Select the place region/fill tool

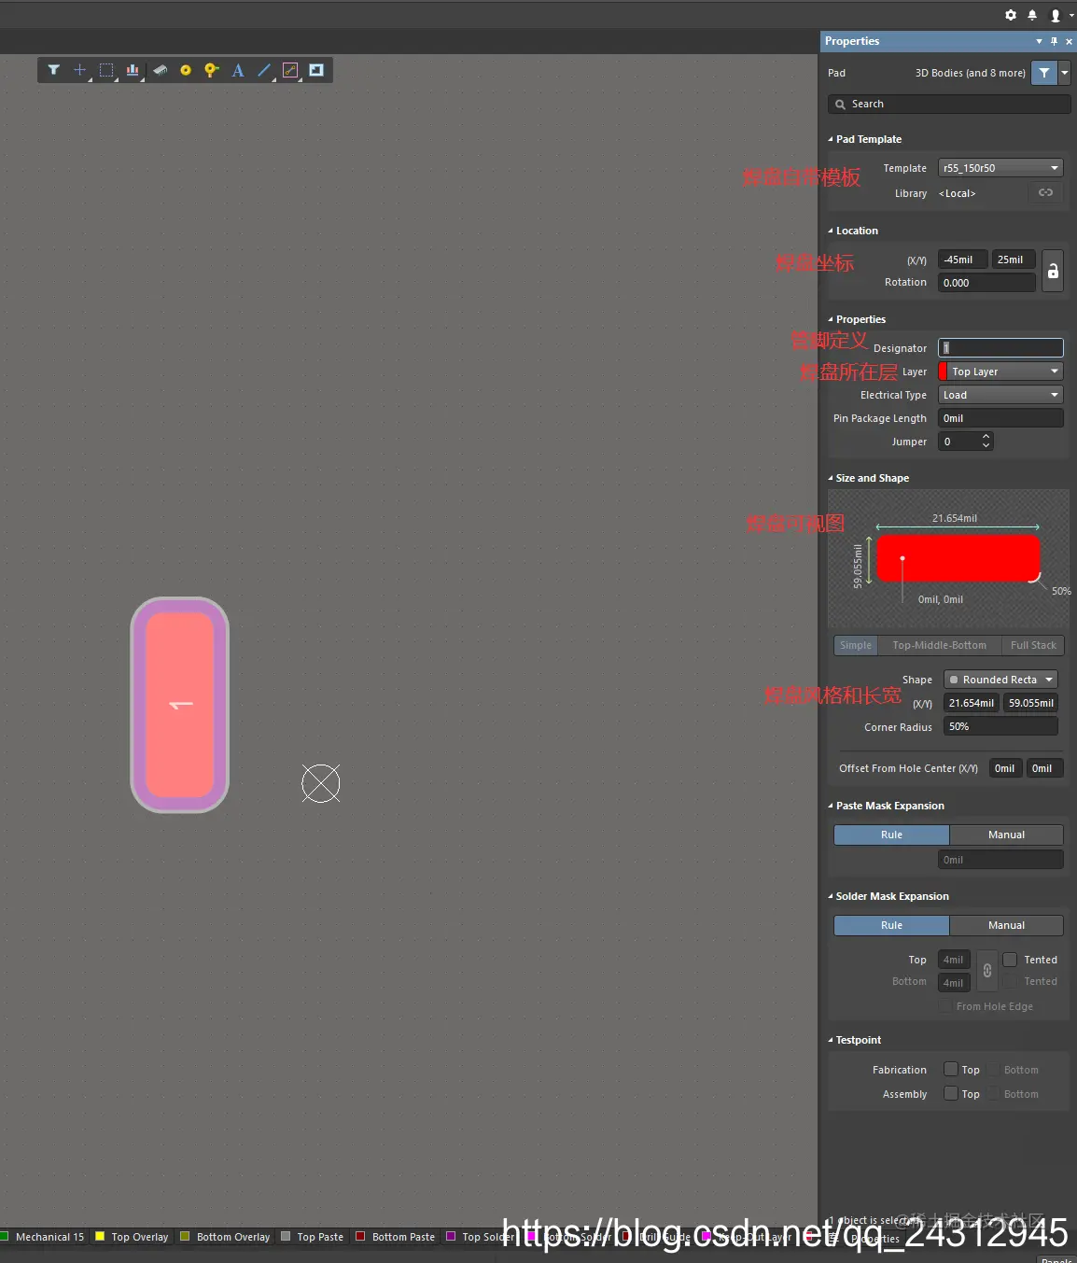click(316, 70)
